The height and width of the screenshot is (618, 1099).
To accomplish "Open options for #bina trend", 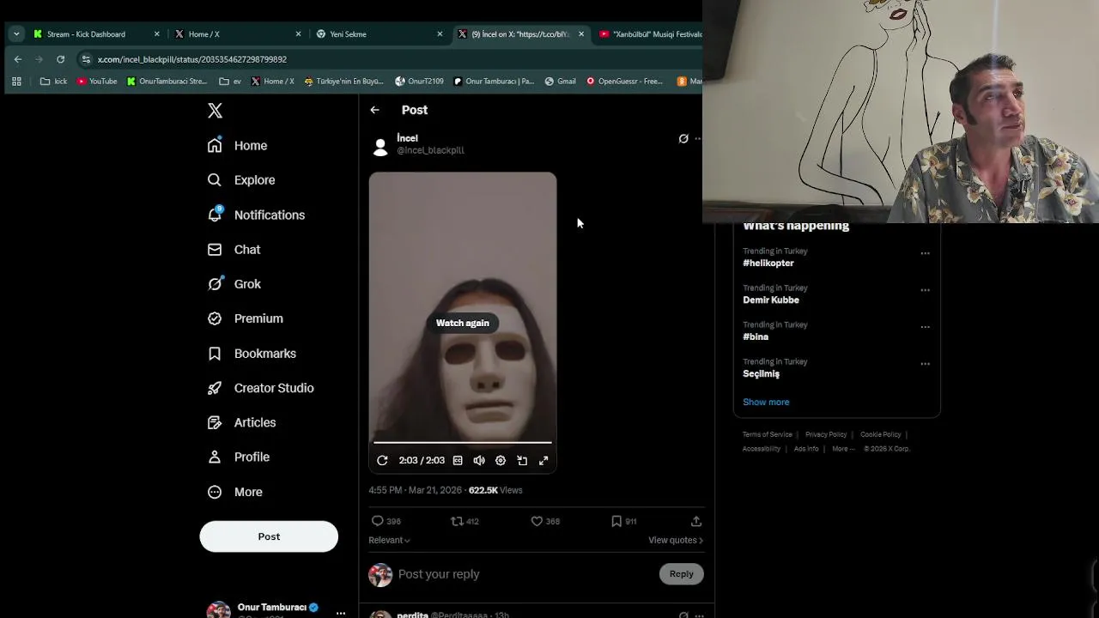I will coord(925,327).
